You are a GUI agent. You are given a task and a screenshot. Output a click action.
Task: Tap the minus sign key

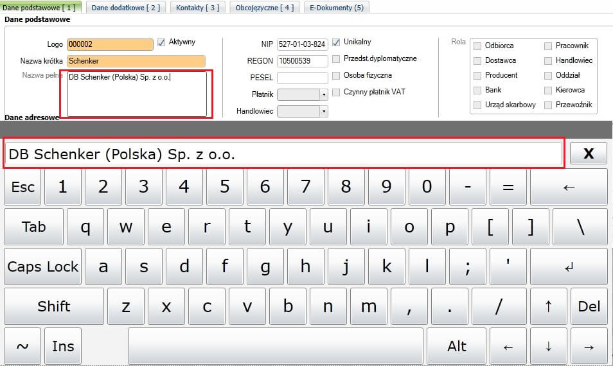468,187
